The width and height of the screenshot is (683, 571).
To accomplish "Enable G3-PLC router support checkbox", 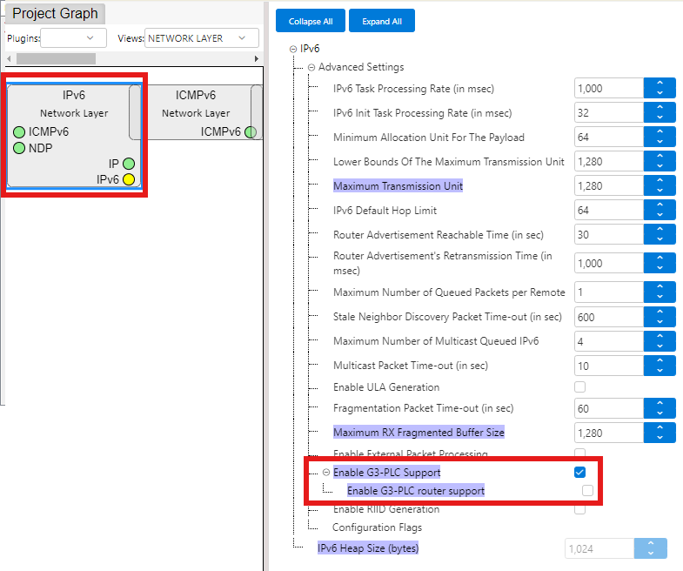I will tap(588, 491).
